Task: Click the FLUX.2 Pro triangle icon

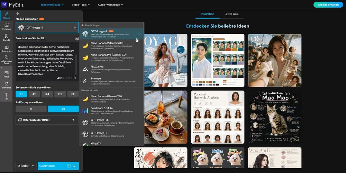Action: click(85, 69)
